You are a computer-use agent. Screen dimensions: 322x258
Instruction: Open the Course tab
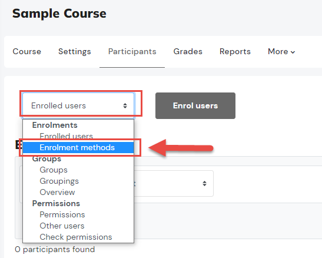tap(27, 52)
